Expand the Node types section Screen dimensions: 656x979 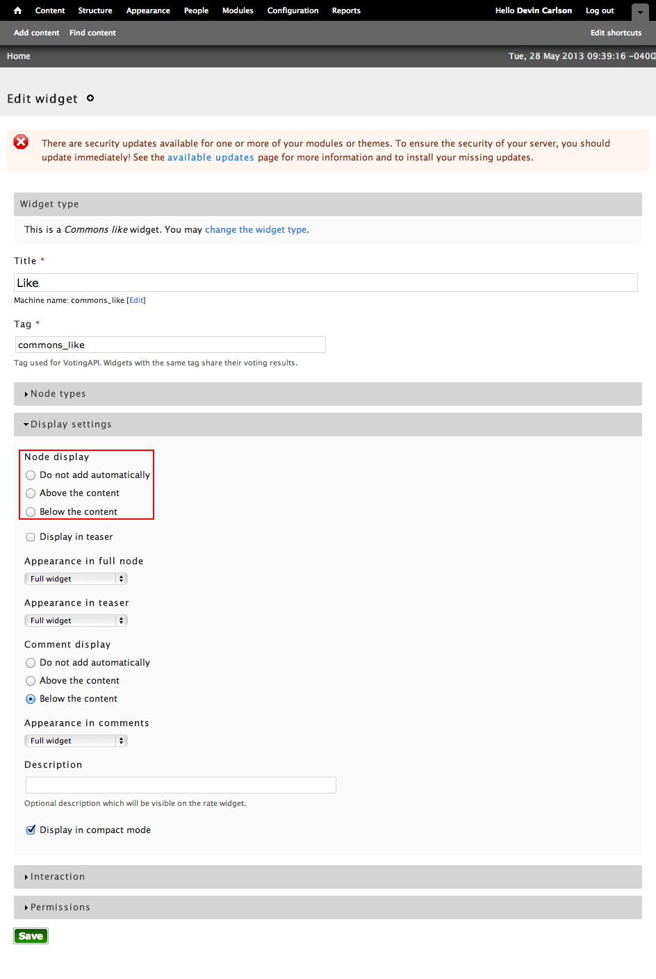point(58,394)
